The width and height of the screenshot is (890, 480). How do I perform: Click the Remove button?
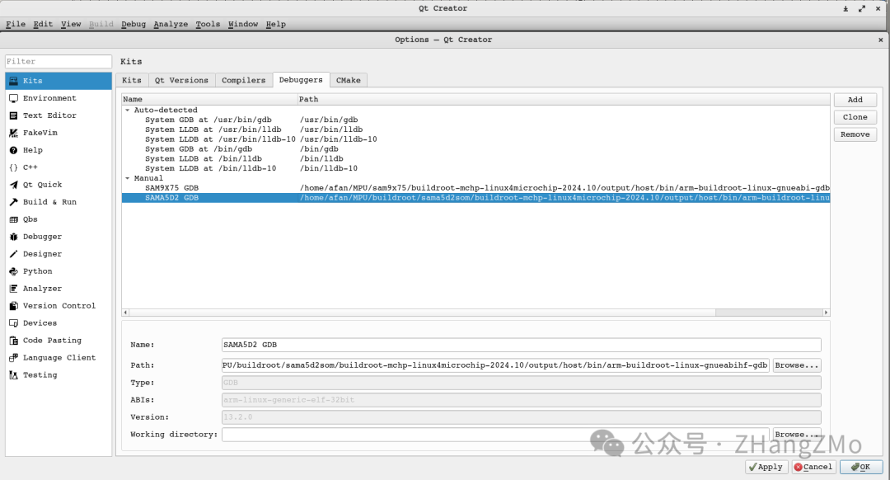click(855, 134)
